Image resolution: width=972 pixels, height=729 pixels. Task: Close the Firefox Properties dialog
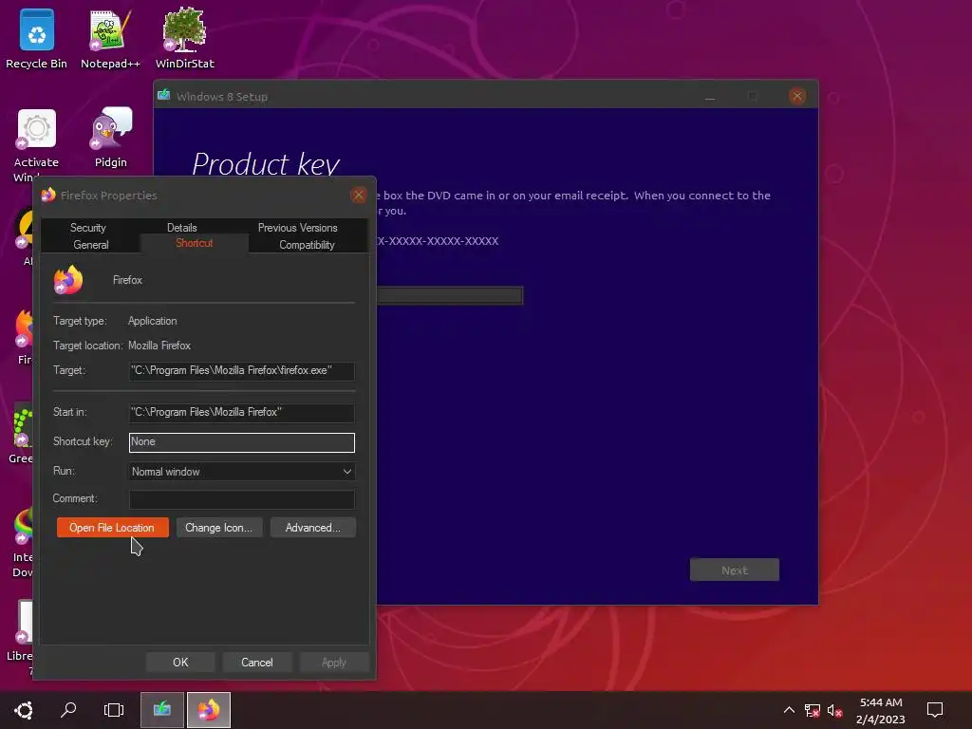click(x=358, y=195)
